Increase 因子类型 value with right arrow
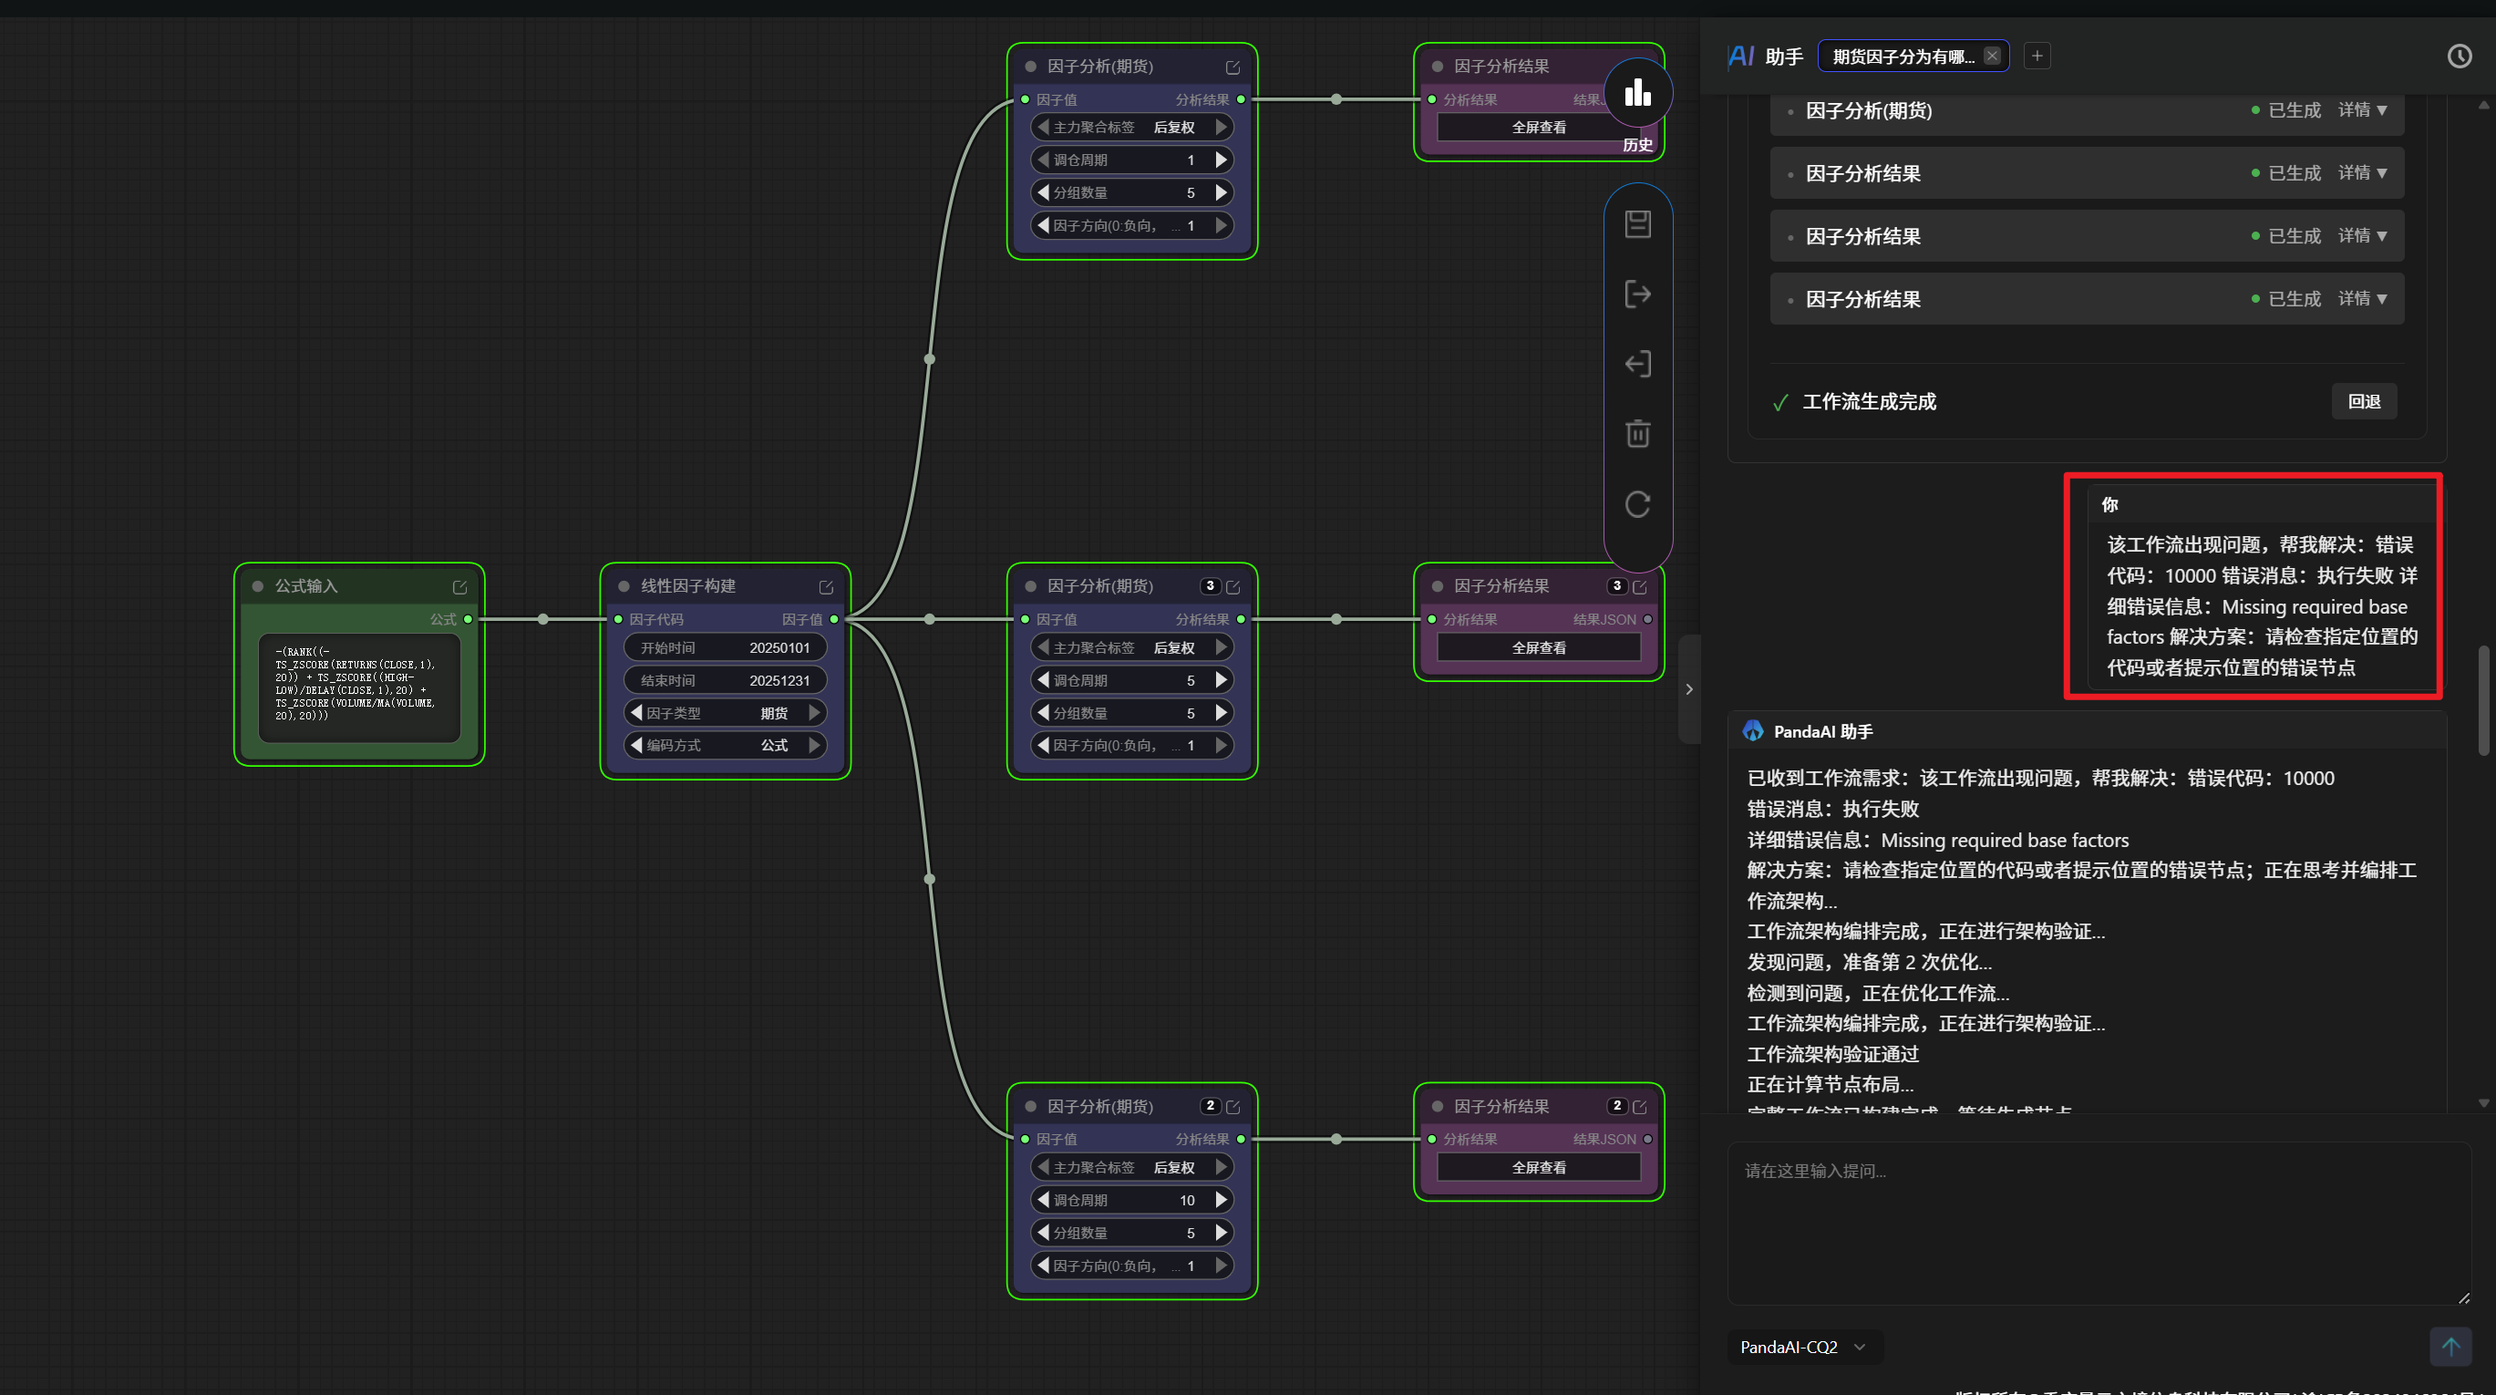Screen dimensions: 2496x1395 pos(815,712)
